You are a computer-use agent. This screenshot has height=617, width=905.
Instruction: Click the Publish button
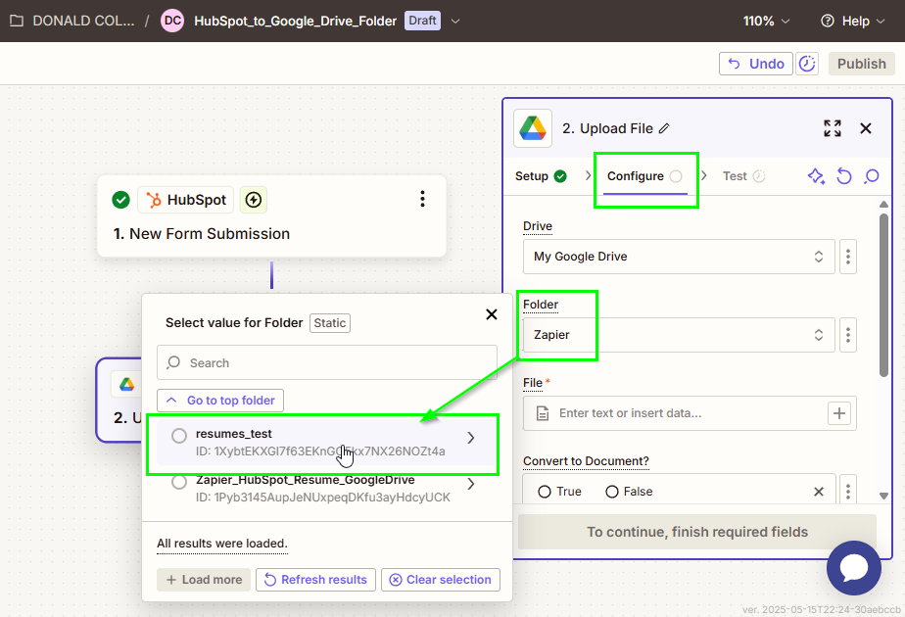tap(861, 64)
